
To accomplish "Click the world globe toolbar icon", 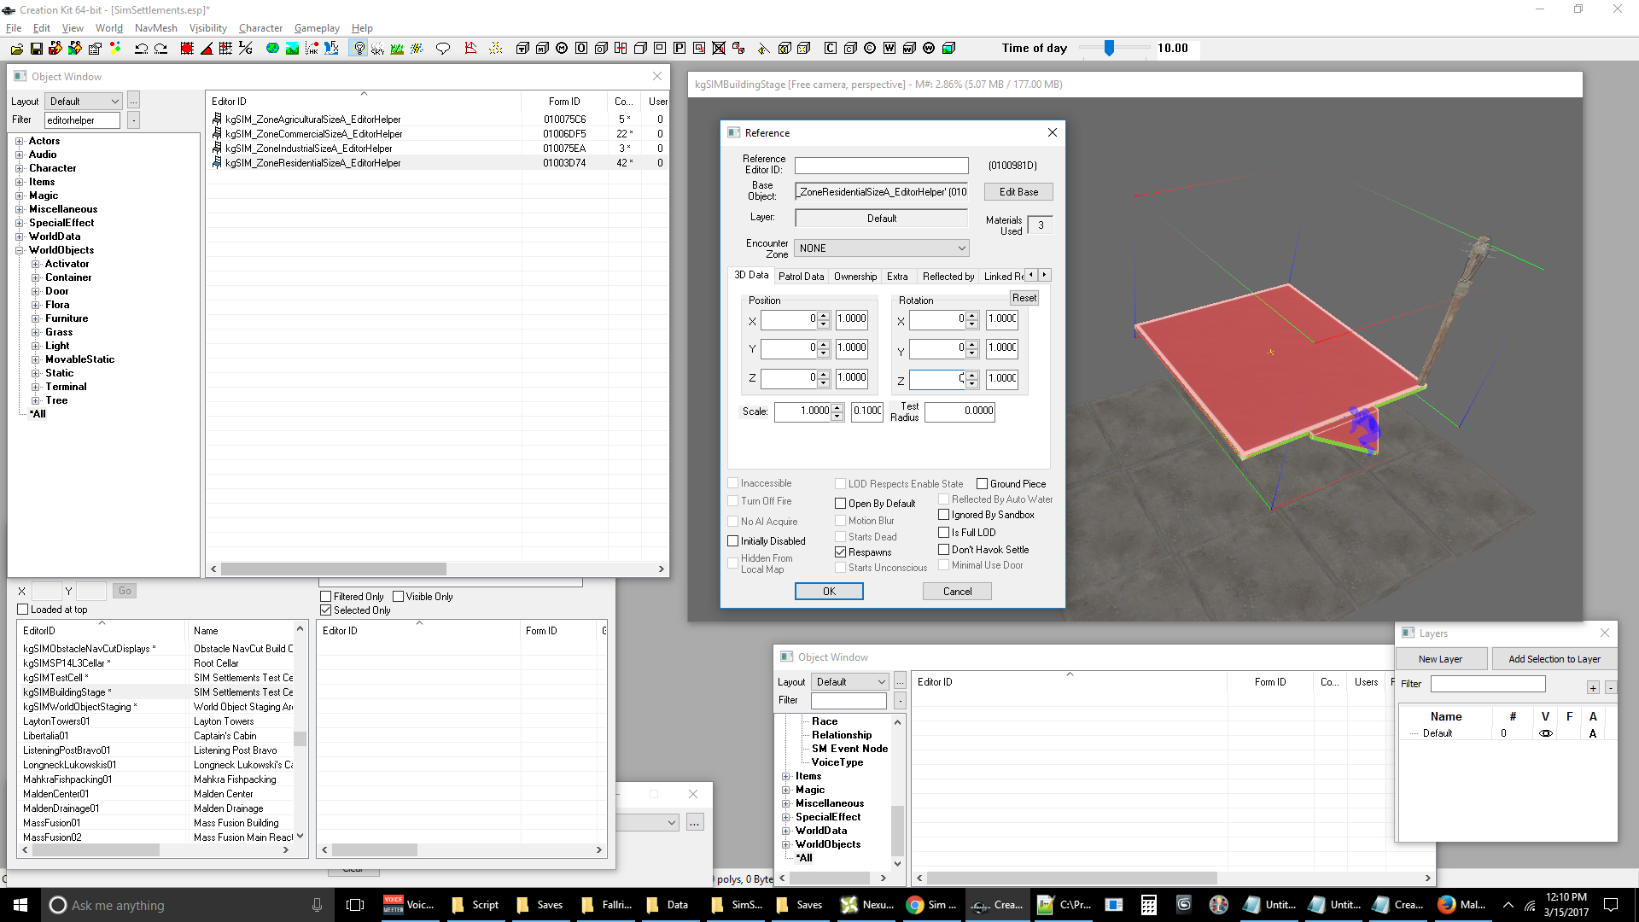I will pos(272,49).
